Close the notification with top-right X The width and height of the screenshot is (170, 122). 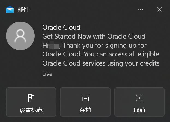click(160, 10)
